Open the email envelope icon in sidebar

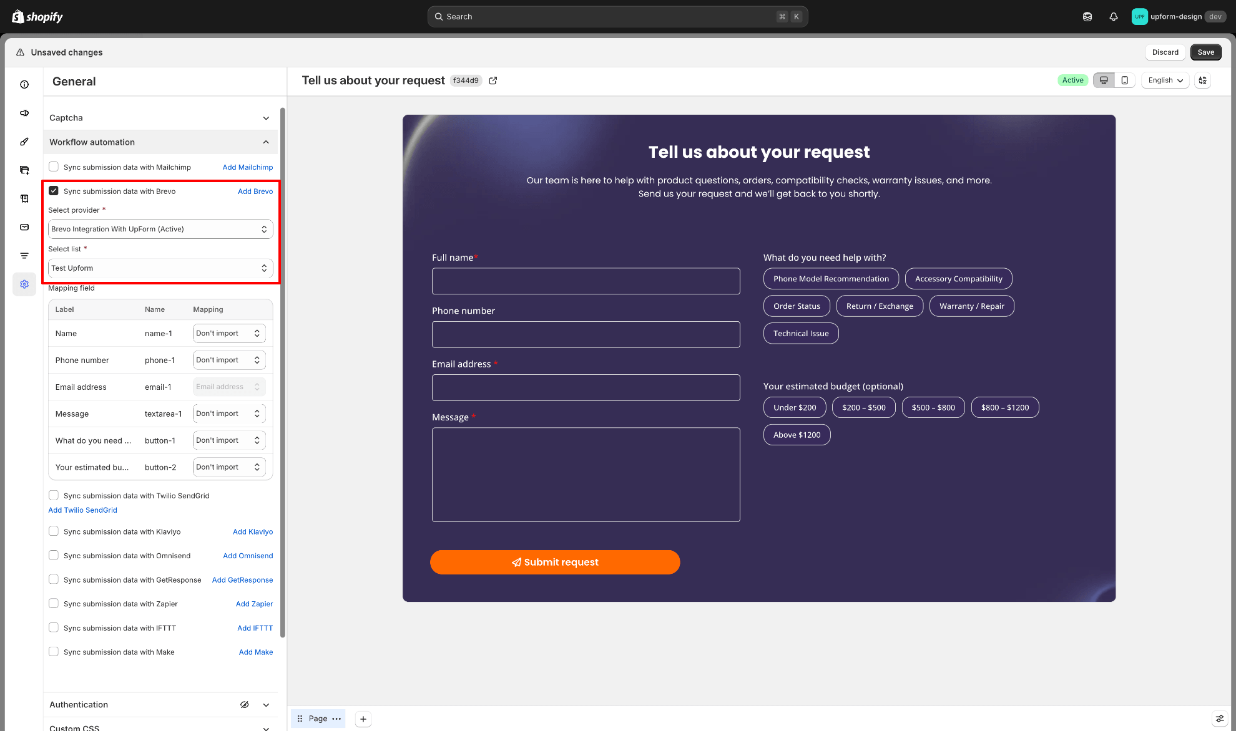click(24, 227)
